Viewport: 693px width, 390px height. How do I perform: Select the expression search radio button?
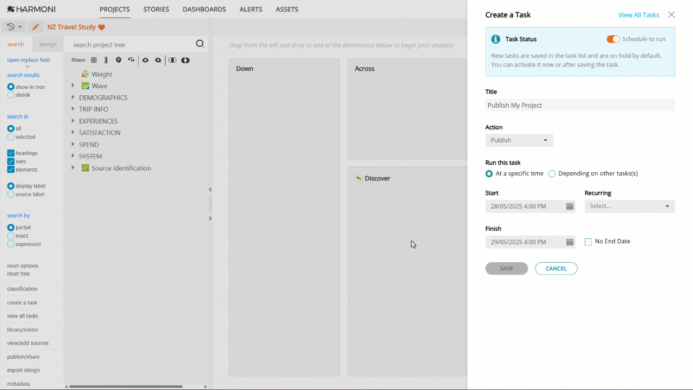(x=11, y=244)
